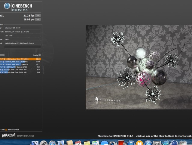192x145 pixels.
Task: Open iTunes from the dock
Action: (131, 143)
